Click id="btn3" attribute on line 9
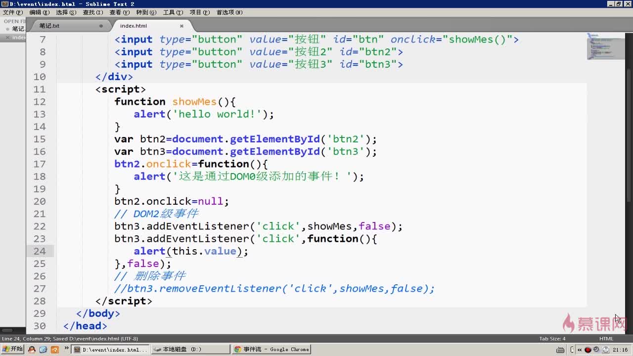This screenshot has width=633, height=356. point(368,64)
